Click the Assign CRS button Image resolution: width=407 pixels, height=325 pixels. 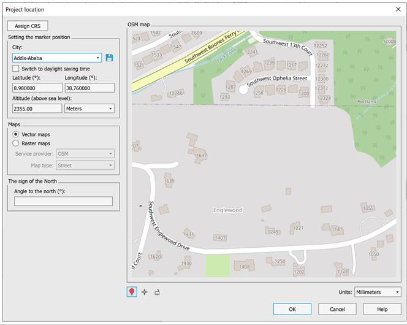(28, 26)
